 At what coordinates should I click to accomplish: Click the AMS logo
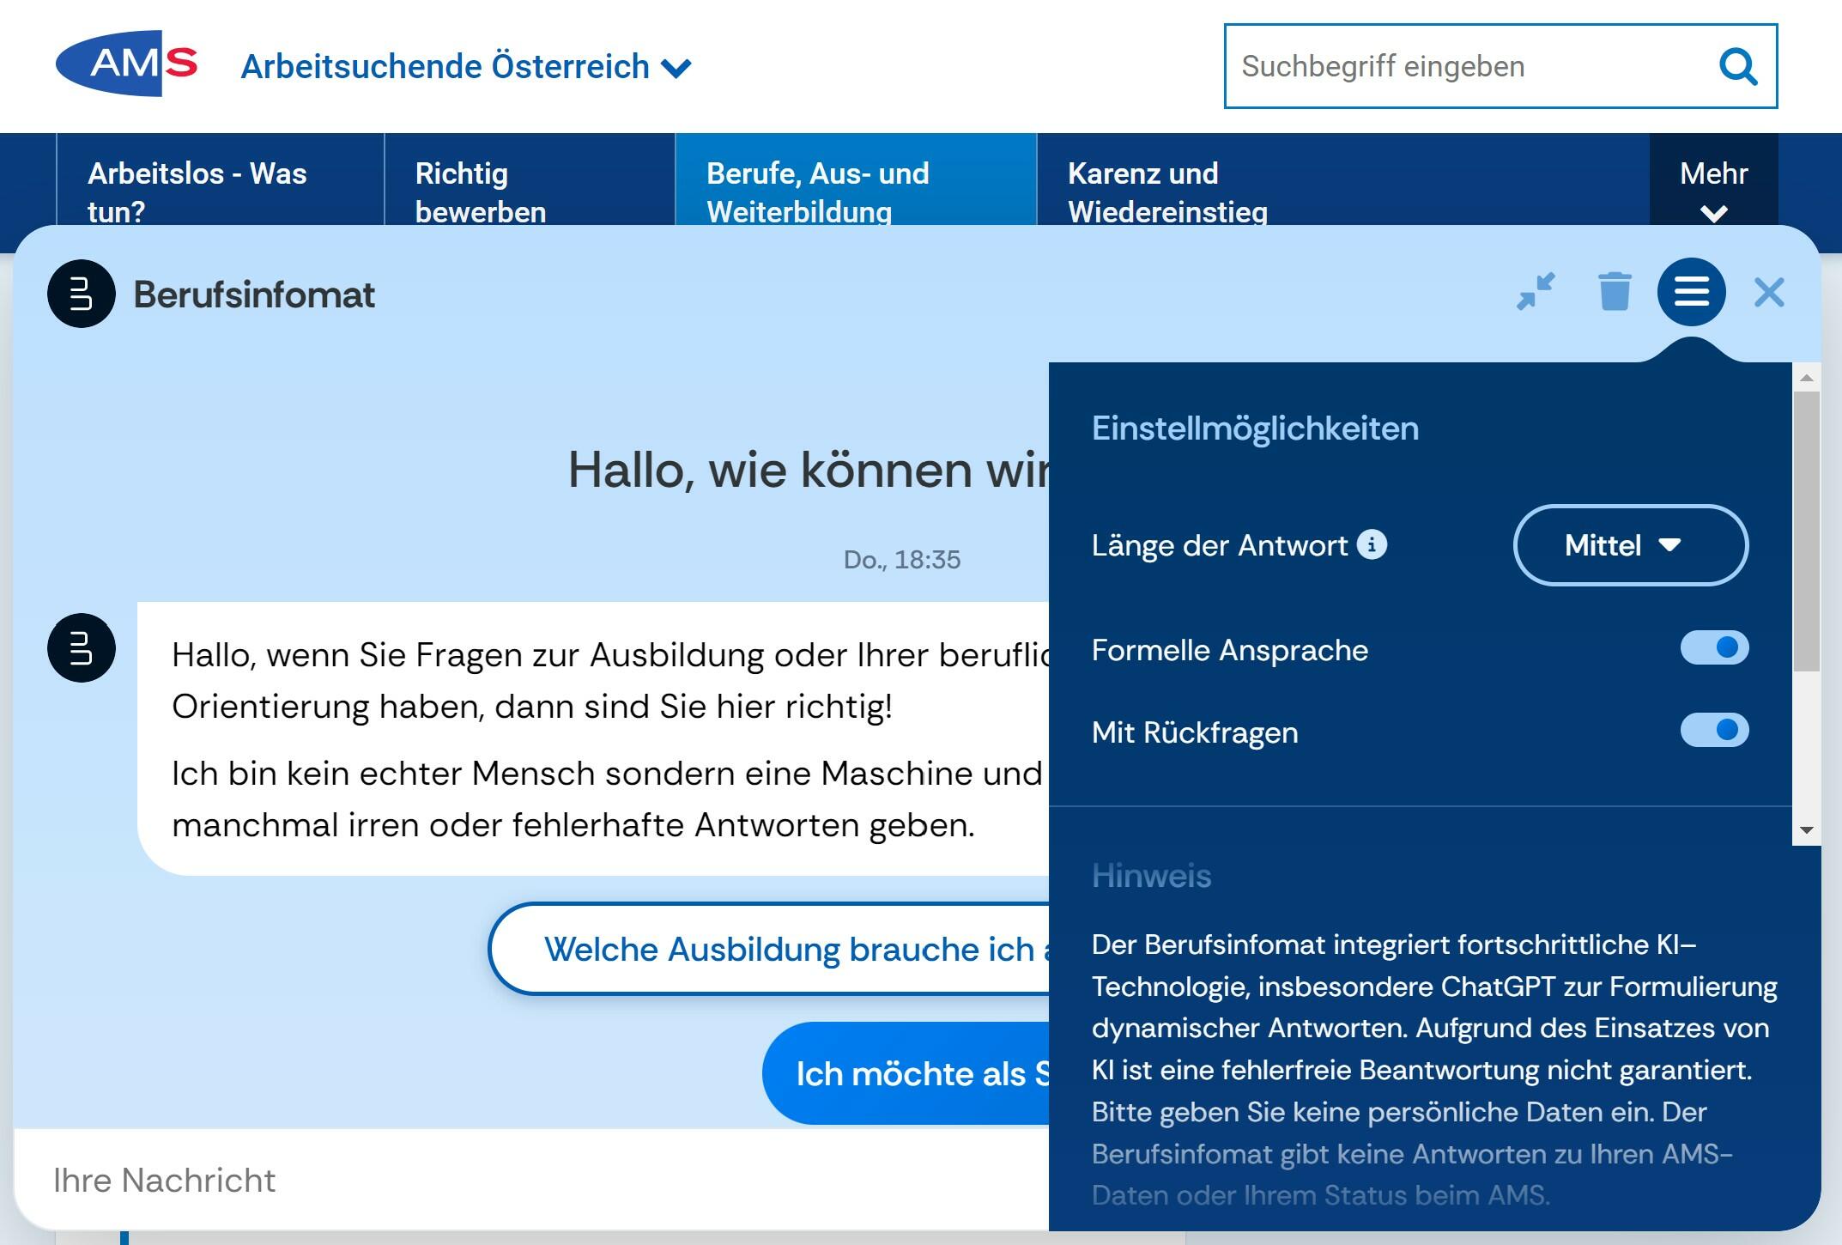[x=126, y=64]
